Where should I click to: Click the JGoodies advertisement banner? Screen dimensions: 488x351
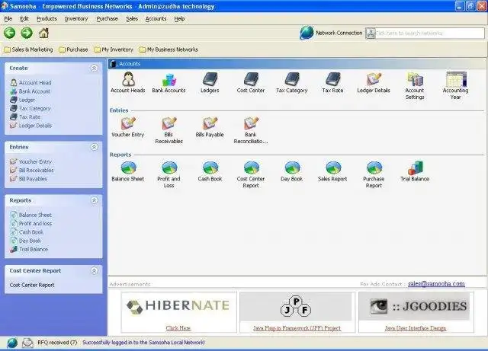[x=415, y=306]
